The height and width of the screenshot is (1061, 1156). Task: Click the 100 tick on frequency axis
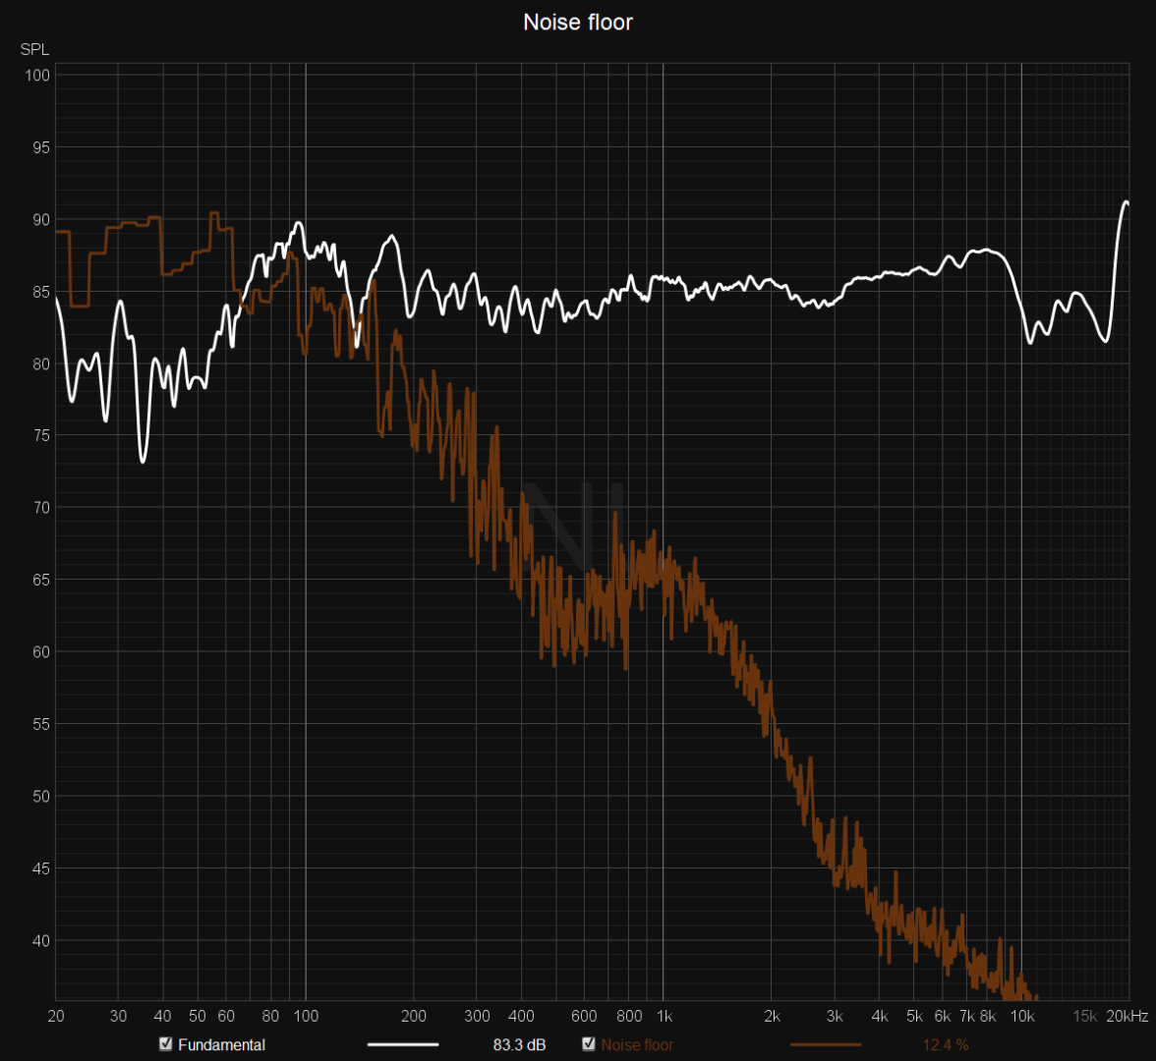305,1016
